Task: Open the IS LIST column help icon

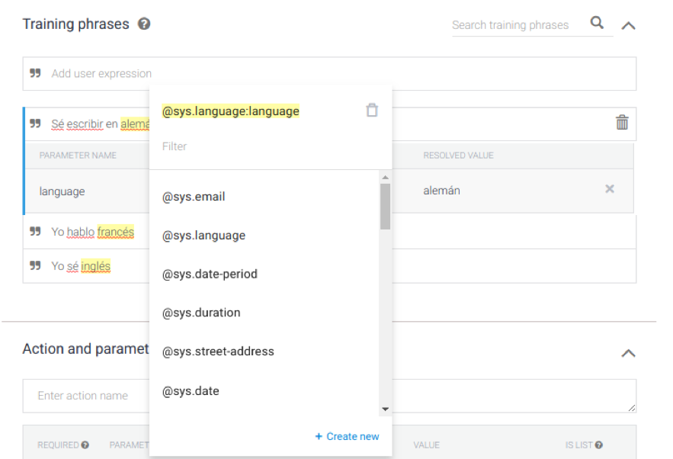Action: click(600, 445)
